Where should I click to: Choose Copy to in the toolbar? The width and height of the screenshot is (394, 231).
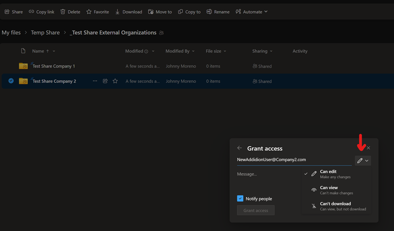tap(189, 12)
